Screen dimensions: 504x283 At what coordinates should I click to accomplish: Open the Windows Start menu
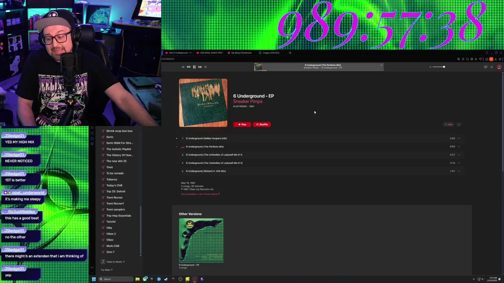click(94, 279)
